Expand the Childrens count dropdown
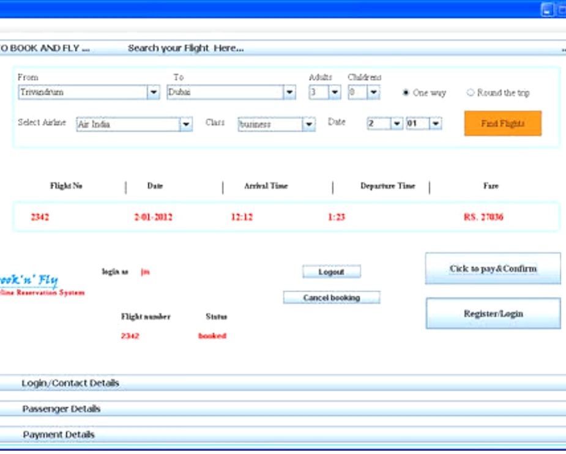Image resolution: width=566 pixels, height=454 pixels. (373, 92)
